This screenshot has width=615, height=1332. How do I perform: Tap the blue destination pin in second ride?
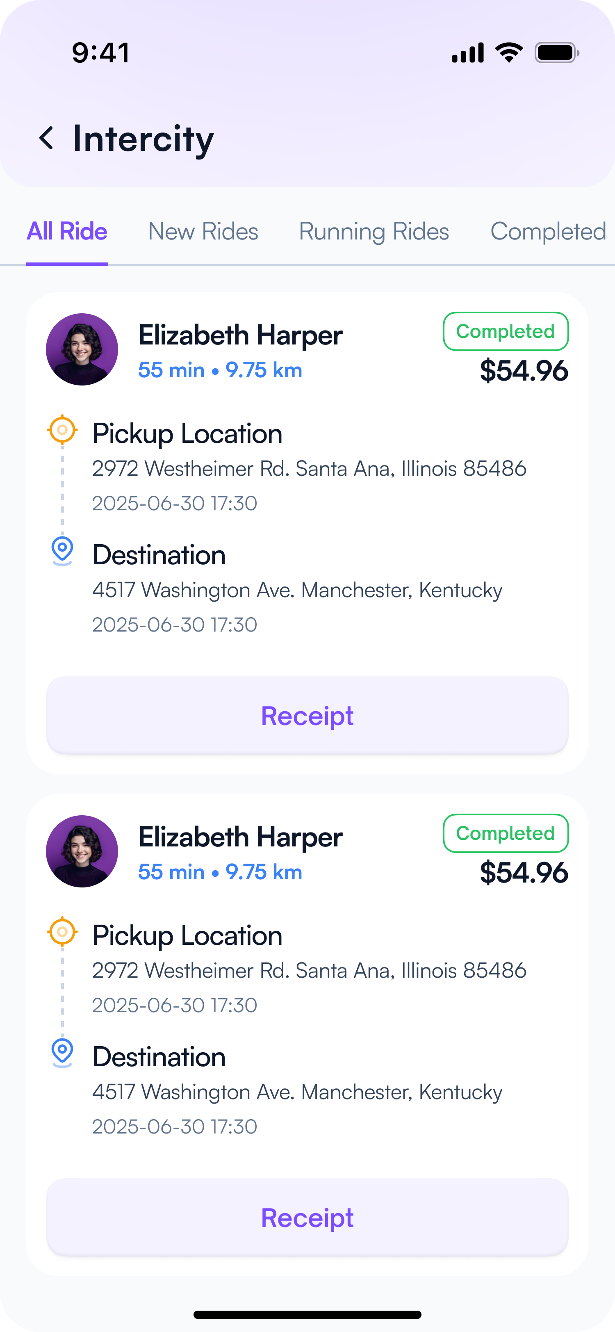coord(62,1052)
